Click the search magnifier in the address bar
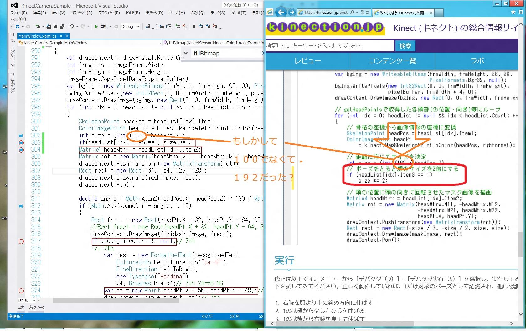 [352, 12]
